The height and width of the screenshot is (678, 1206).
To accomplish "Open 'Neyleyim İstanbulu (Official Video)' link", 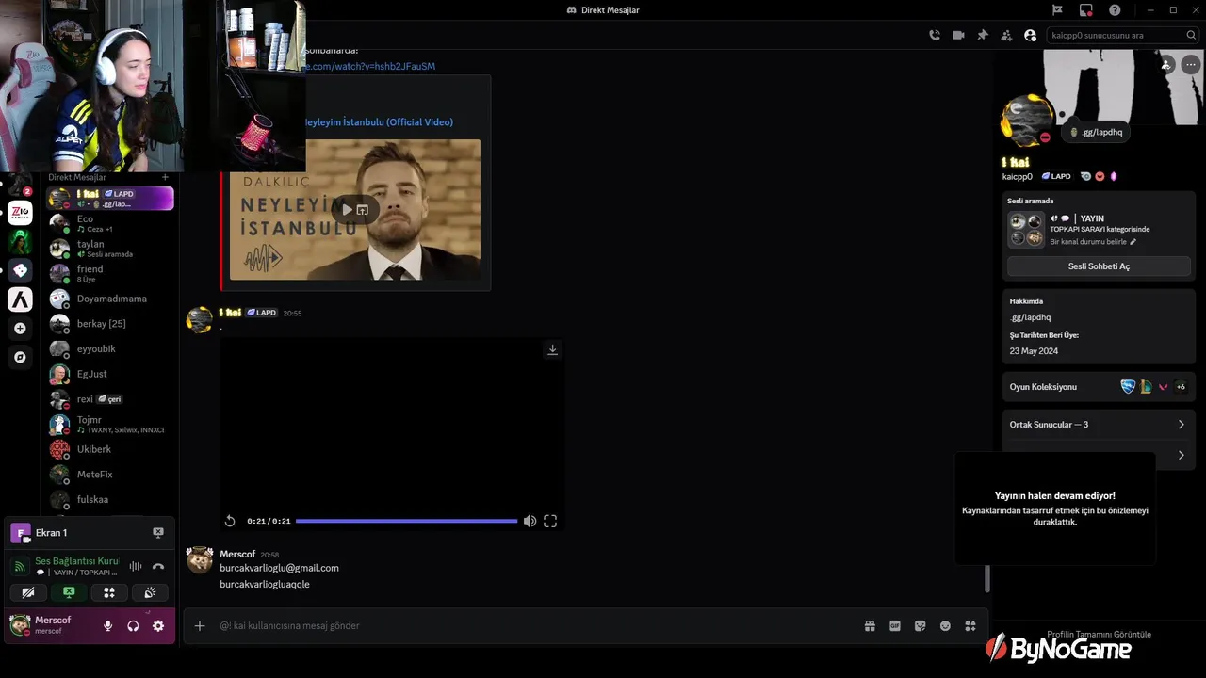I will click(379, 122).
